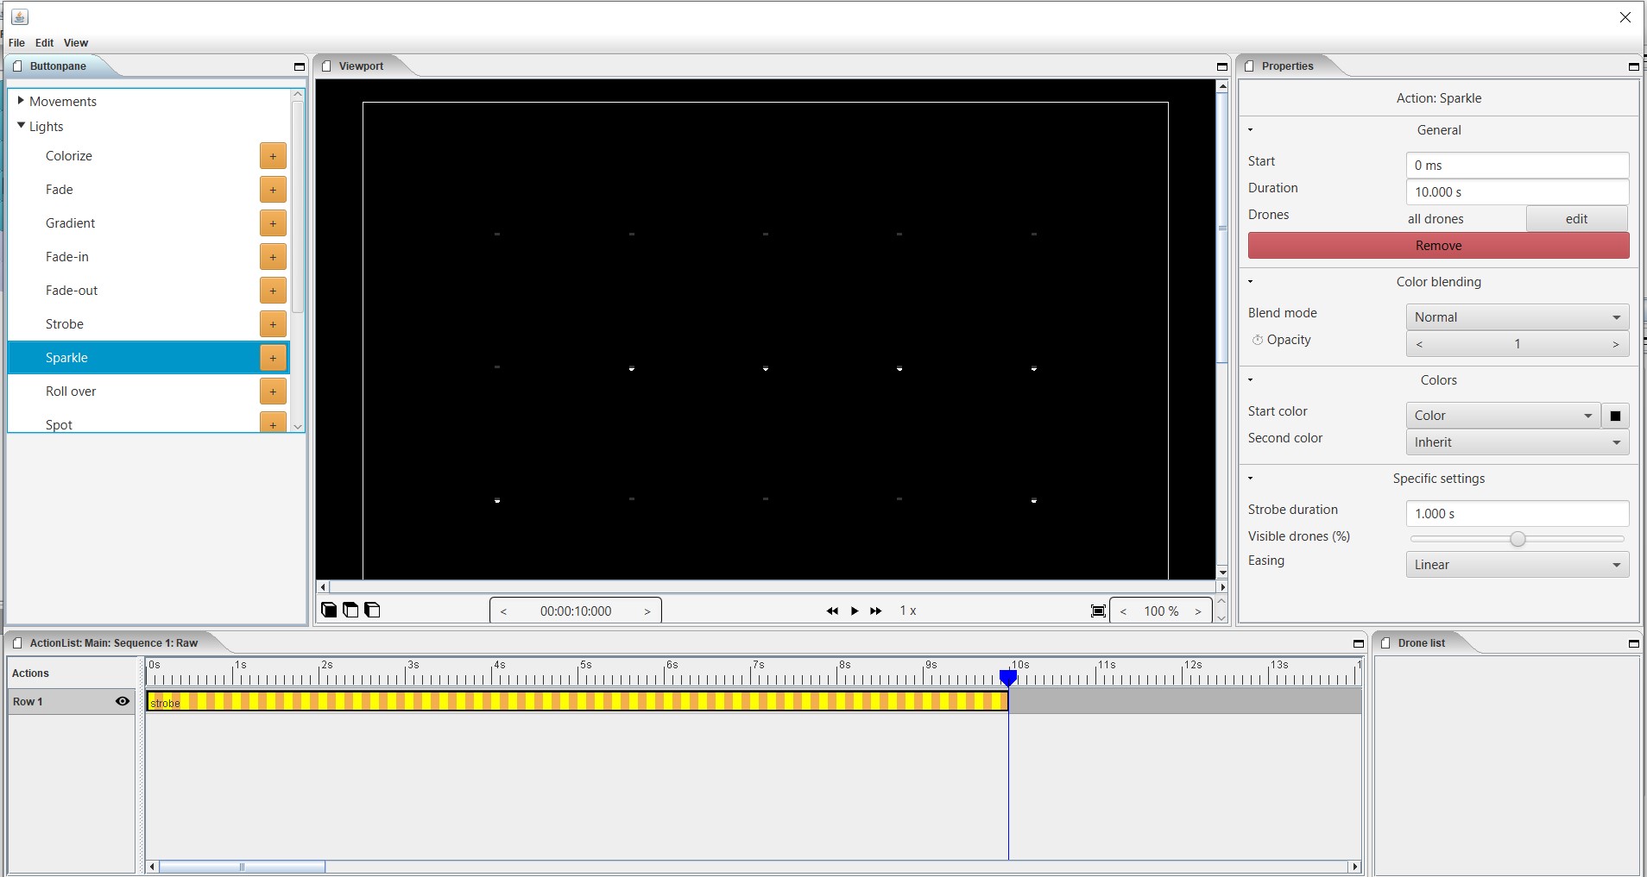
Task: Switch viewport to second cube view
Action: pyautogui.click(x=350, y=610)
